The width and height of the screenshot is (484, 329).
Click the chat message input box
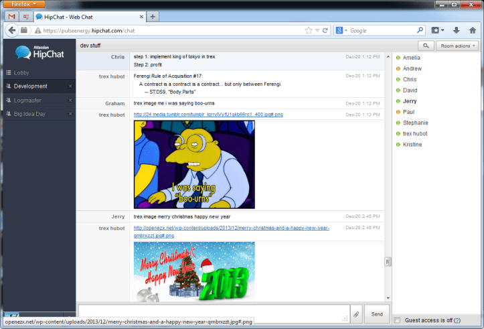click(214, 312)
